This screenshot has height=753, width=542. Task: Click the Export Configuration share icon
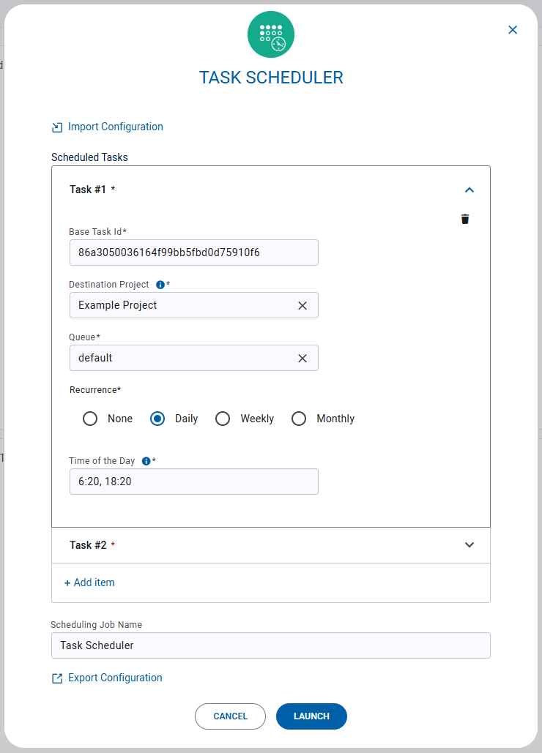tap(56, 678)
